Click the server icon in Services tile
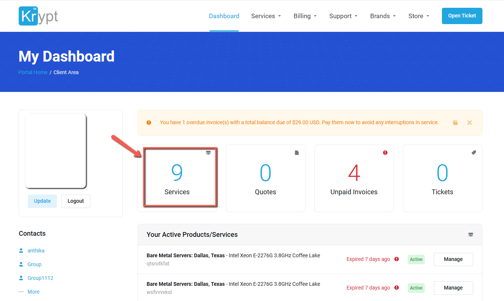Viewport: 504px width, 301px height. click(209, 153)
